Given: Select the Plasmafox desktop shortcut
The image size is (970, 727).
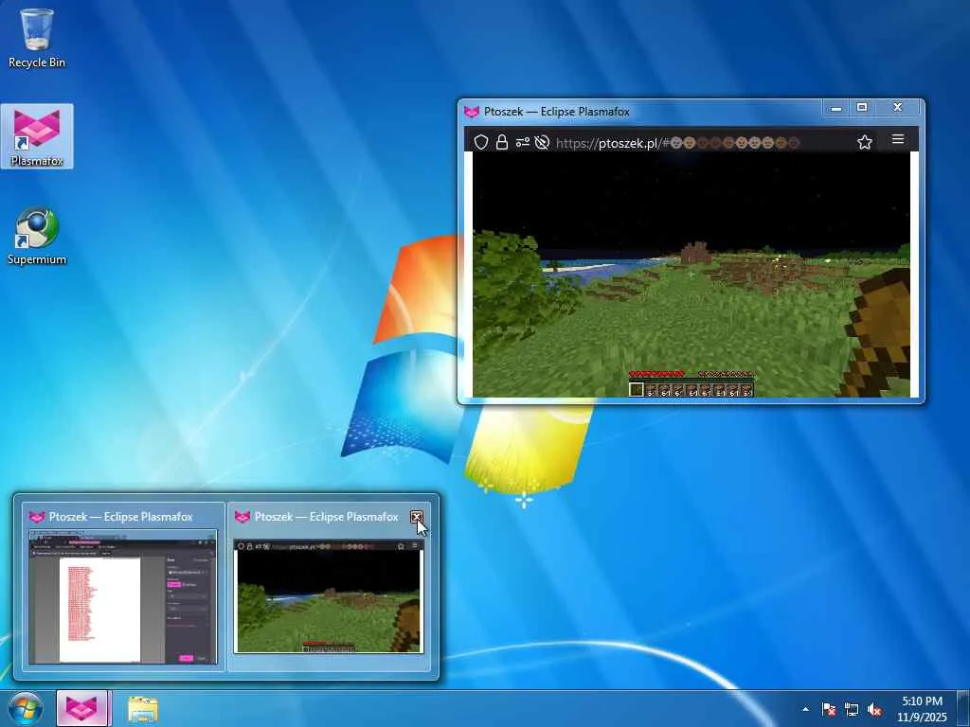Looking at the screenshot, I should (37, 136).
